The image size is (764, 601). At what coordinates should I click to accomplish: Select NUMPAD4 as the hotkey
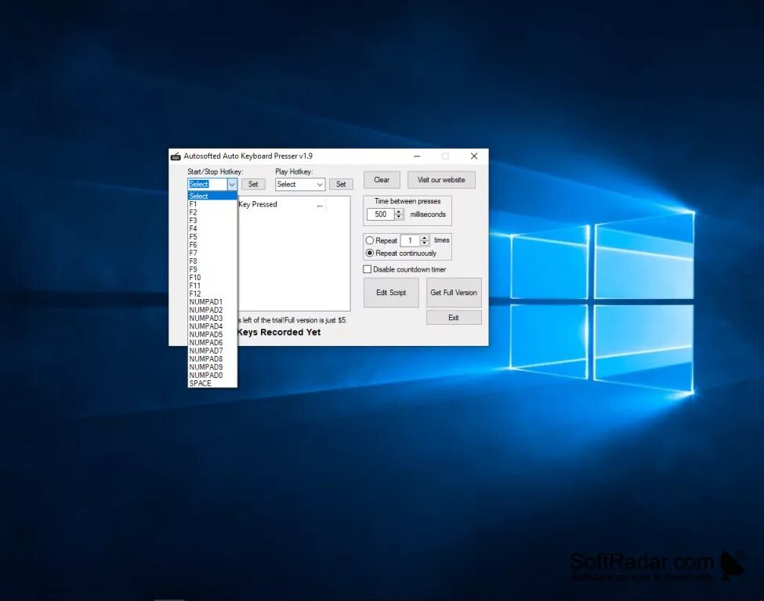212,326
